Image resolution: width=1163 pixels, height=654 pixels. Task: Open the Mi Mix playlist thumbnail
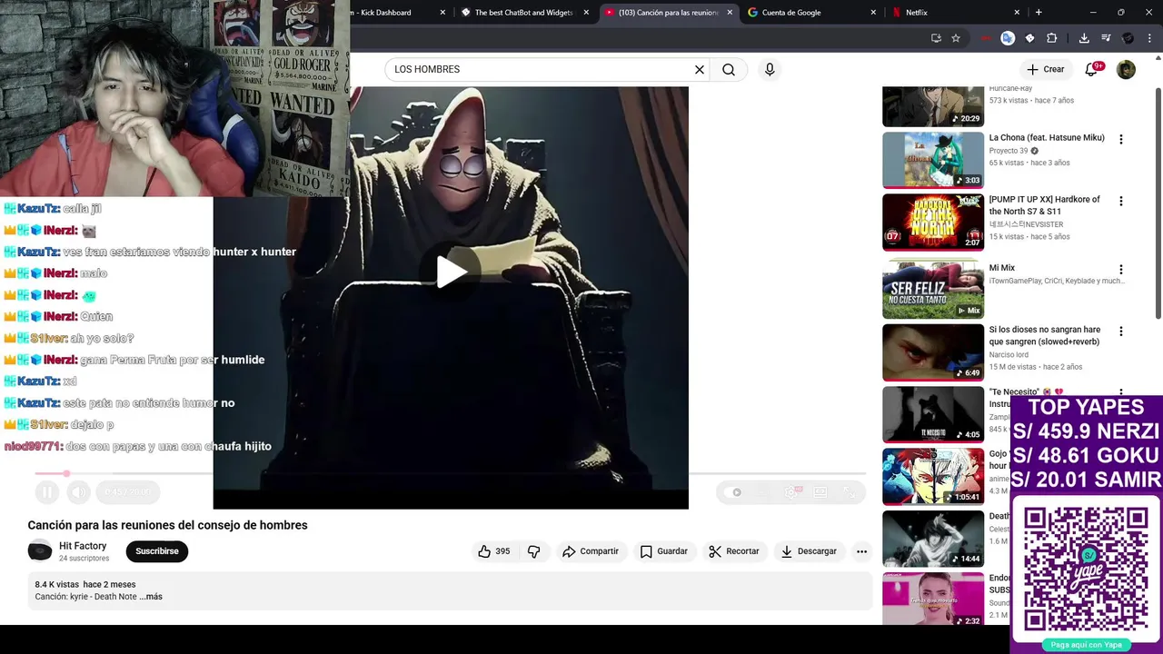[933, 291]
